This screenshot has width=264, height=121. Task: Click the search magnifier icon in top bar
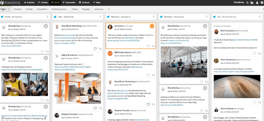click(x=247, y=3)
